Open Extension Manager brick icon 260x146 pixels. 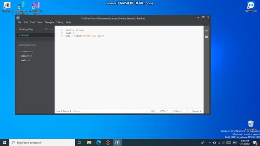(x=206, y=37)
